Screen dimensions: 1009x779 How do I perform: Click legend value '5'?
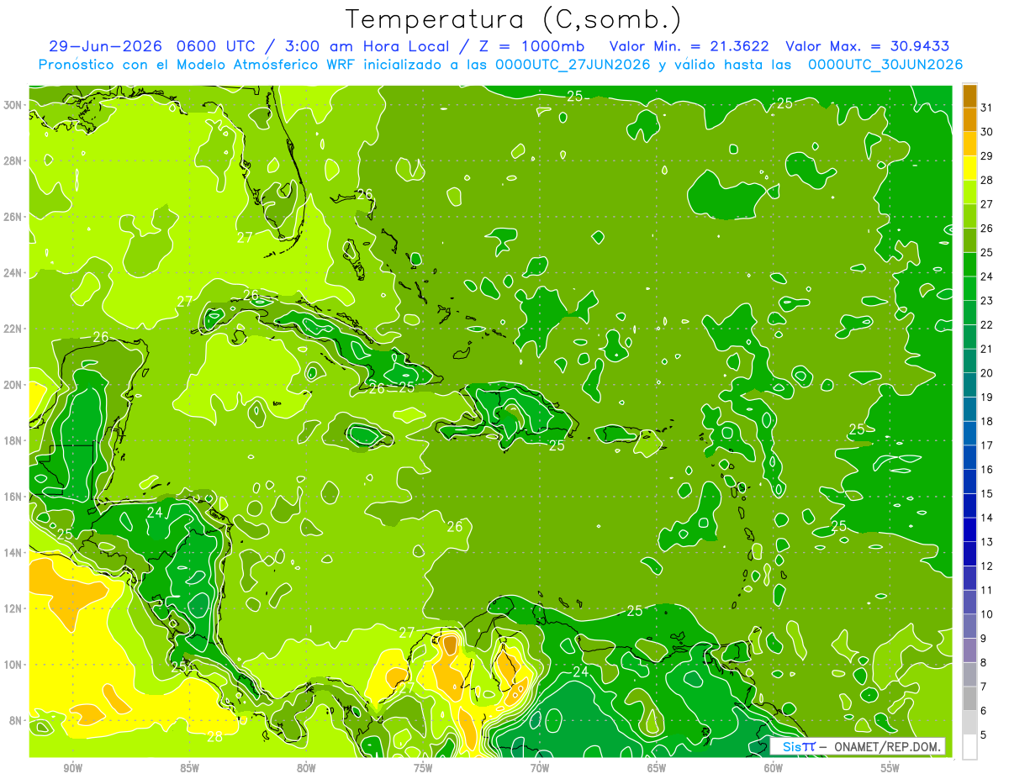(x=984, y=735)
